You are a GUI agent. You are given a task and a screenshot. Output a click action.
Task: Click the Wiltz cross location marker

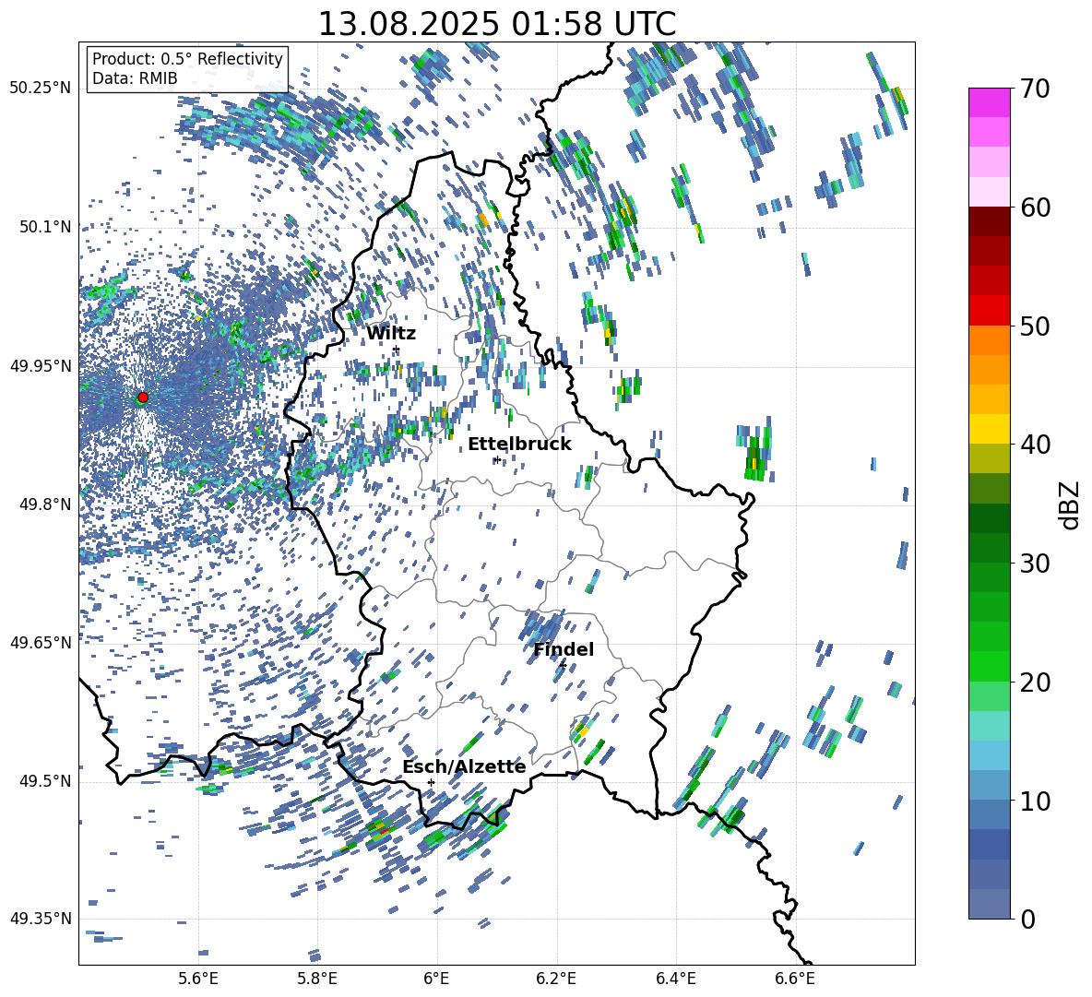pos(397,349)
